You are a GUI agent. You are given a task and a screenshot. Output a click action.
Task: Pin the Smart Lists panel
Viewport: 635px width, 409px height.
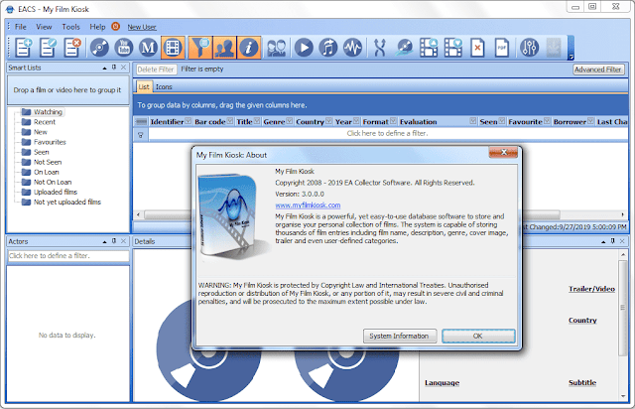tap(114, 68)
